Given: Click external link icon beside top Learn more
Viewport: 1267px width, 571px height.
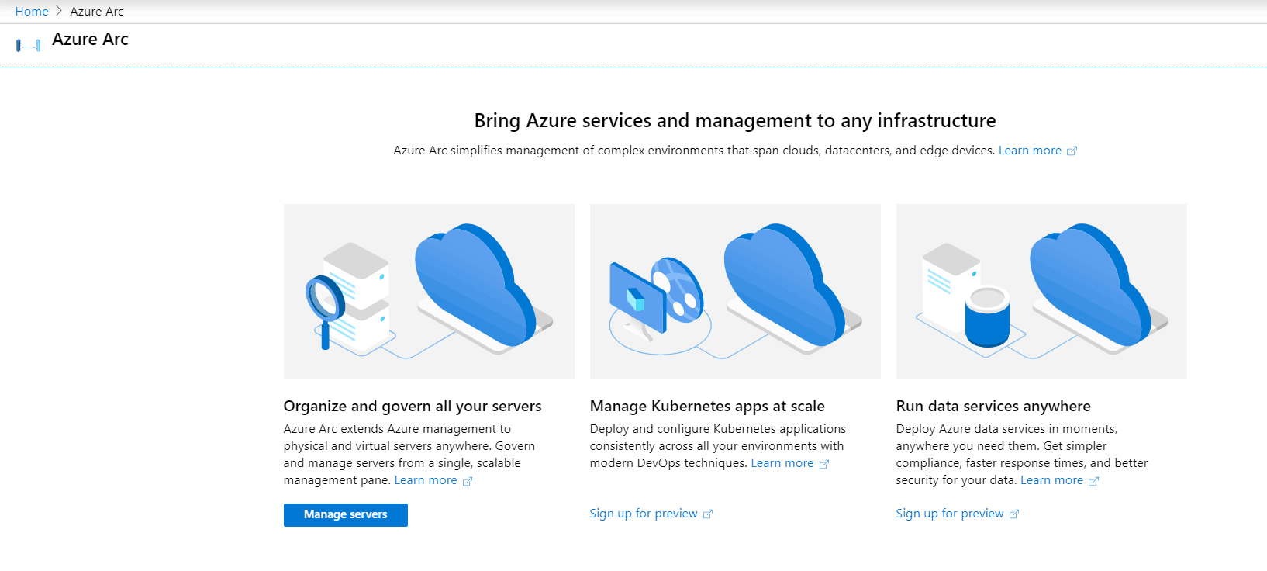Looking at the screenshot, I should (x=1072, y=151).
